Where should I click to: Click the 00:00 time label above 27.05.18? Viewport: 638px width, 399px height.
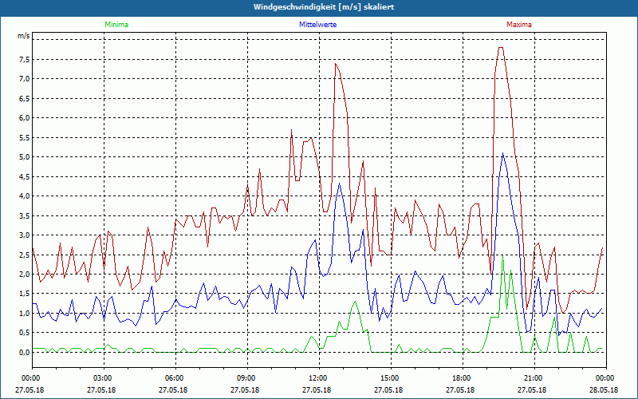click(30, 378)
